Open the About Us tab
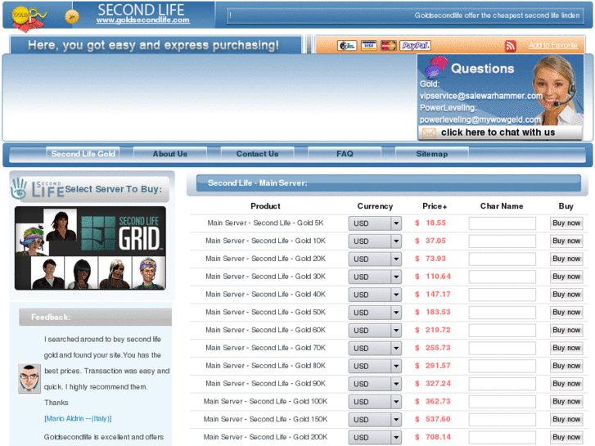The height and width of the screenshot is (446, 595). coord(170,154)
